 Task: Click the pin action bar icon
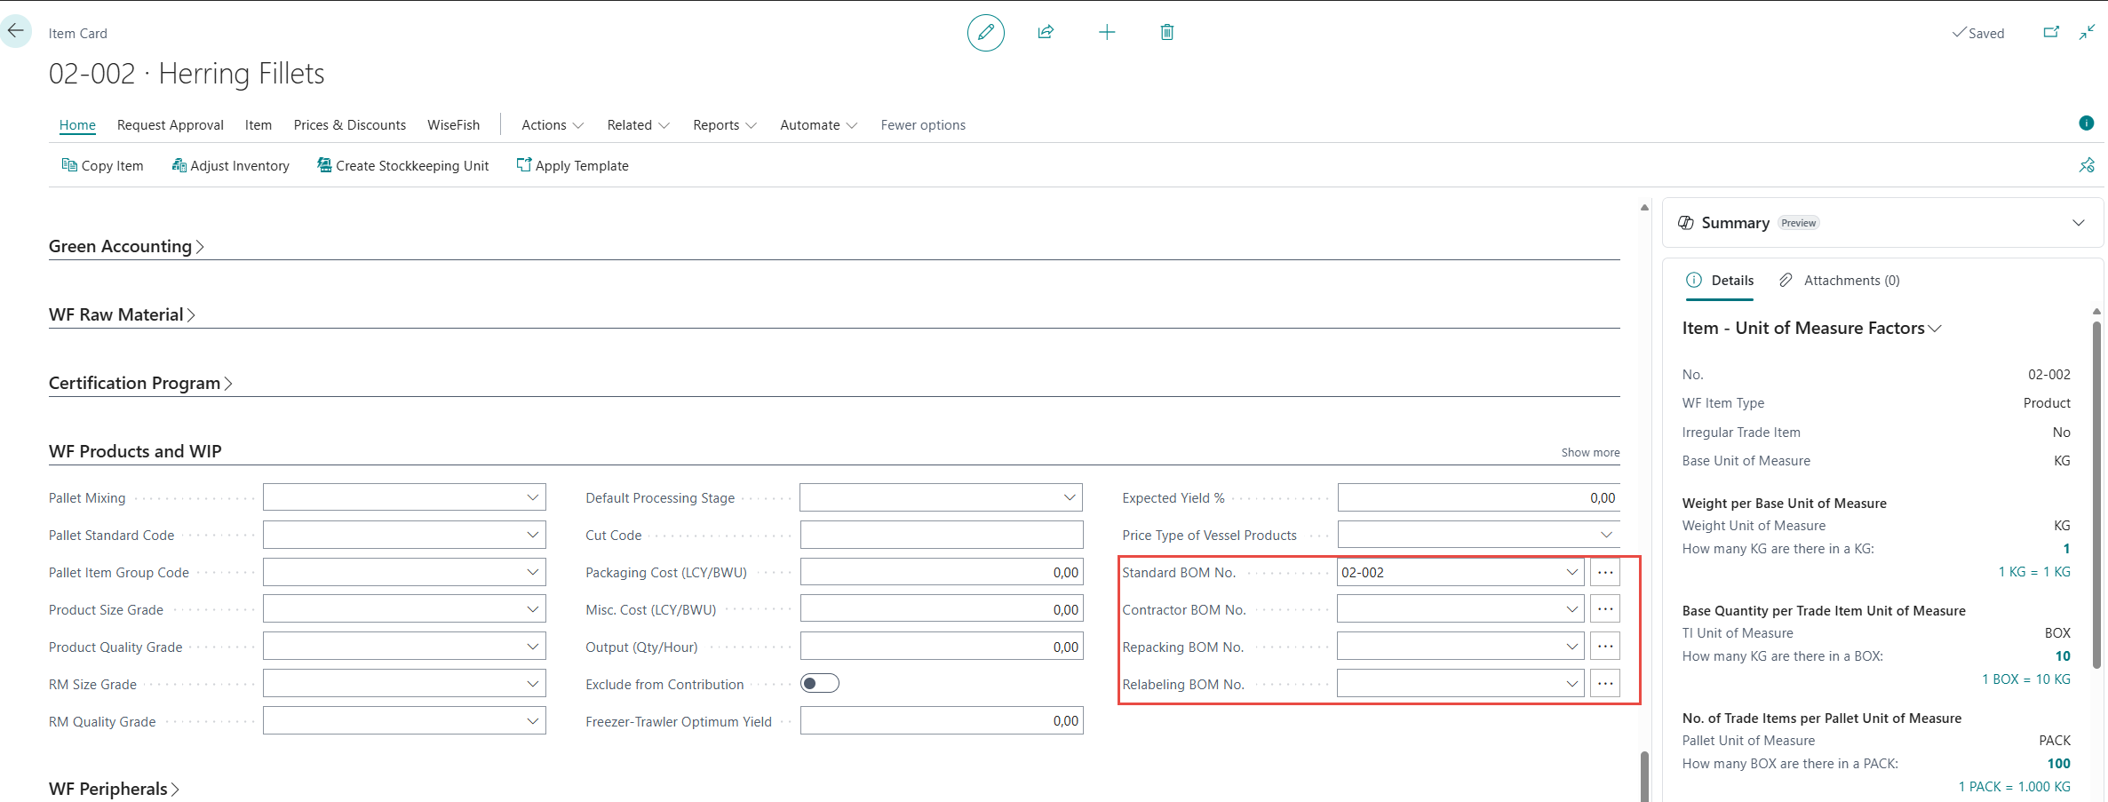click(x=2086, y=165)
